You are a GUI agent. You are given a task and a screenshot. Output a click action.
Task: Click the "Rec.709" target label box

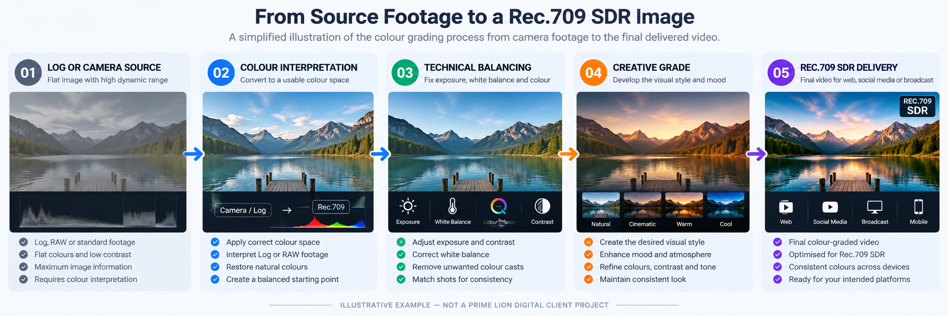click(x=331, y=207)
